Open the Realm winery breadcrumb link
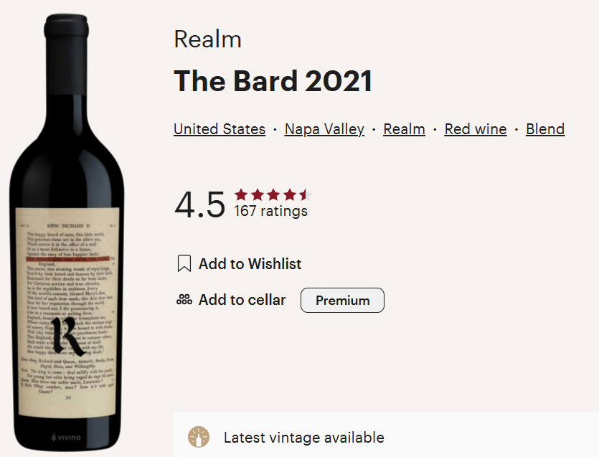 click(x=404, y=129)
